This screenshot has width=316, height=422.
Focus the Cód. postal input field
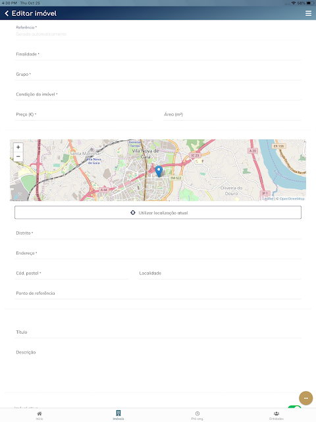point(72,273)
